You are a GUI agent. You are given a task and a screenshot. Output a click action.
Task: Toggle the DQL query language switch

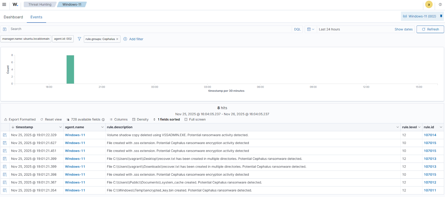[x=297, y=29]
